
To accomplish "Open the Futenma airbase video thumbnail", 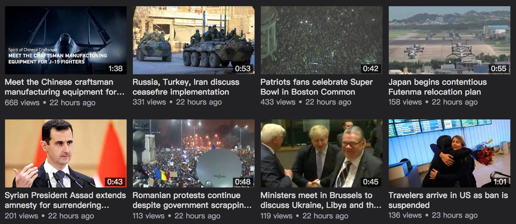I will pos(449,40).
